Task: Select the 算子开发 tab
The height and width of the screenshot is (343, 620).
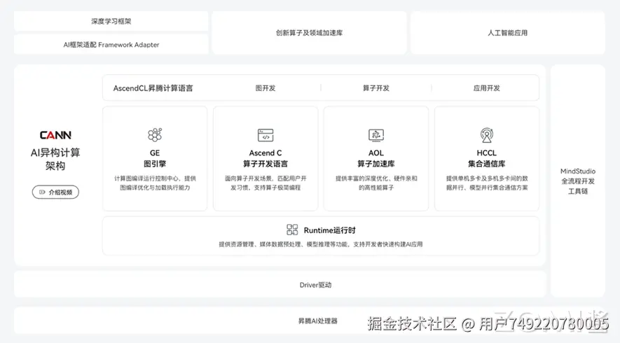Action: click(x=376, y=87)
